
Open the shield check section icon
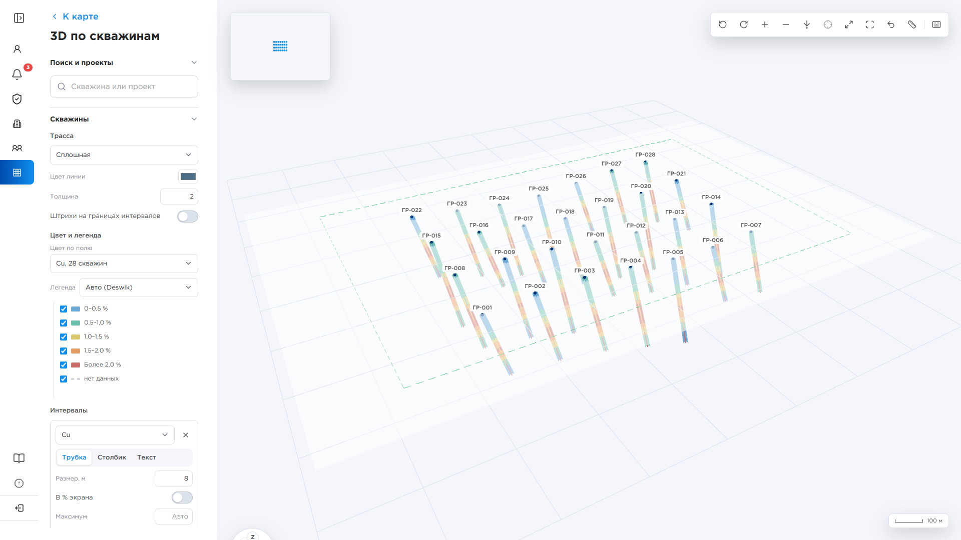click(17, 99)
